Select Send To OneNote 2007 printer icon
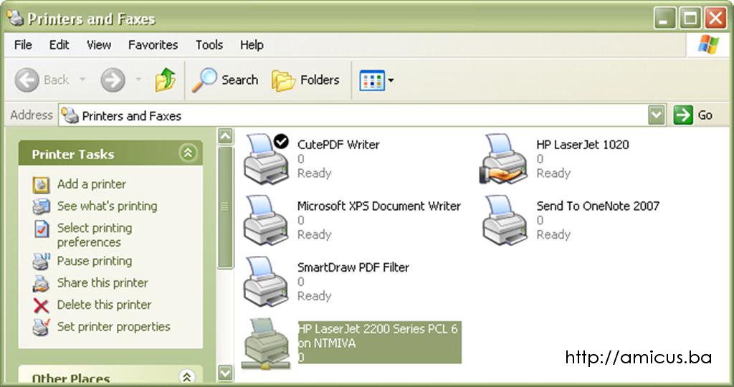 [505, 221]
